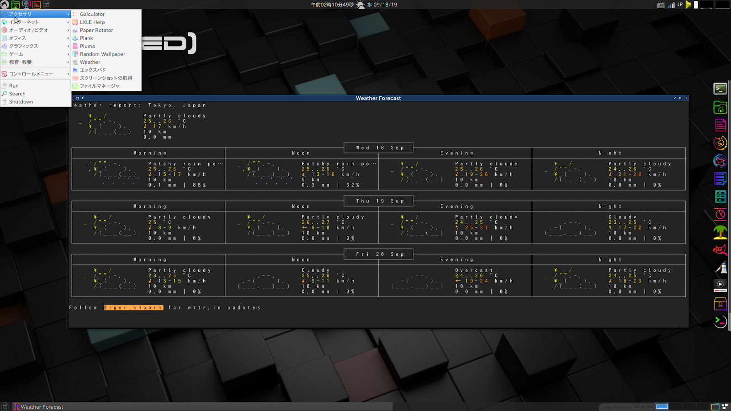Open the コントロールメニュー submenu
This screenshot has width=731, height=411.
[36, 74]
